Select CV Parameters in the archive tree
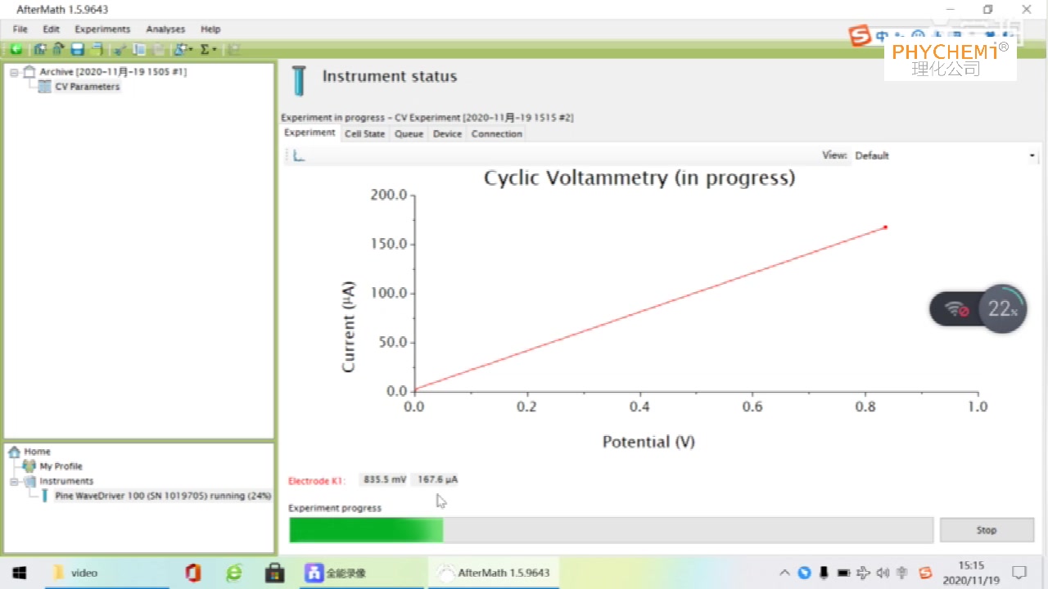The image size is (1048, 589). point(87,87)
